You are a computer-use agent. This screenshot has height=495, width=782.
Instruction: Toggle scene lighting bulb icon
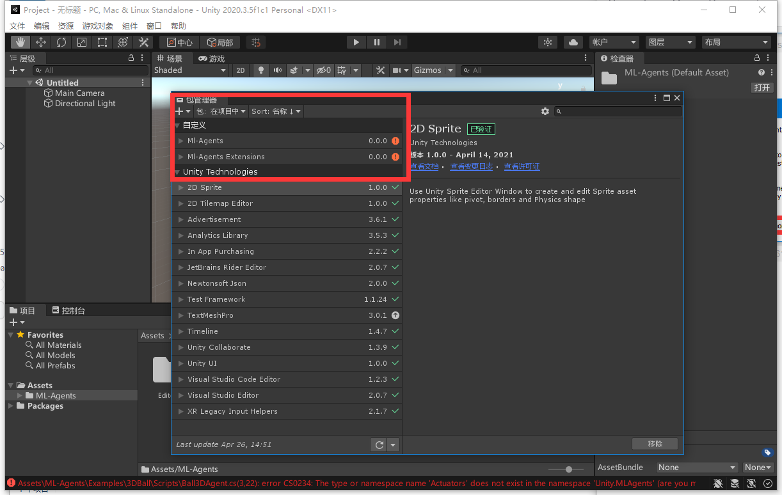pos(261,70)
